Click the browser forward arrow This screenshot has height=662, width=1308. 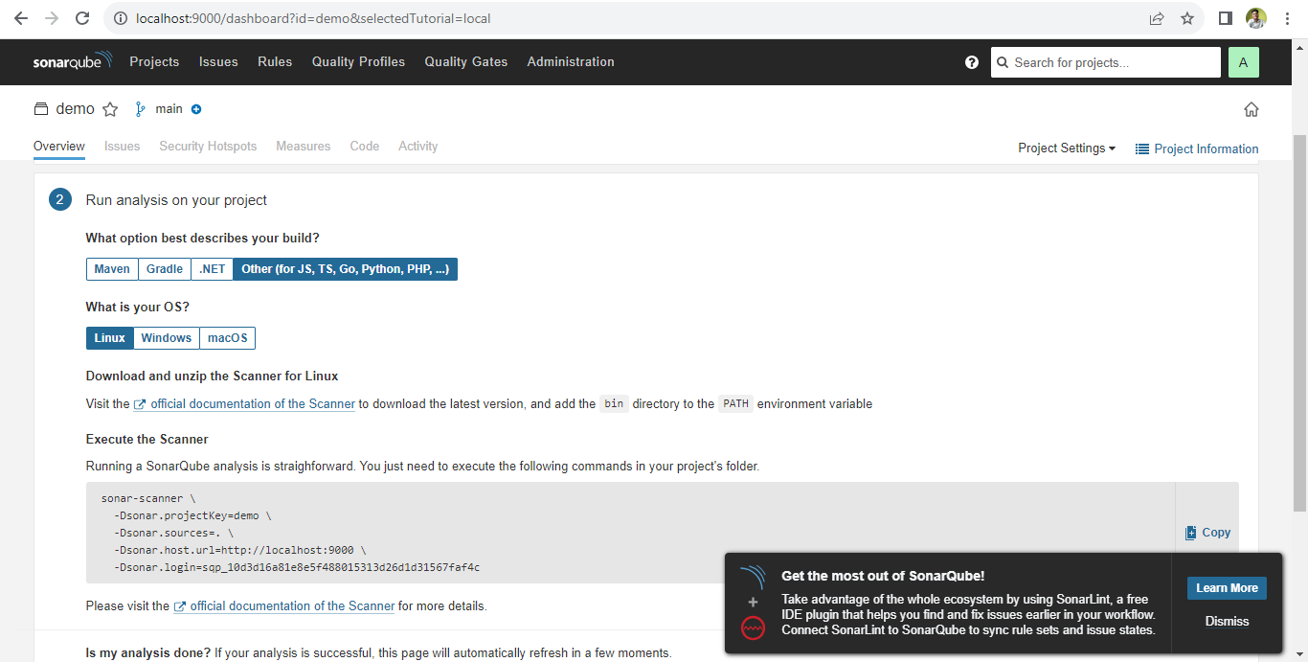click(52, 18)
